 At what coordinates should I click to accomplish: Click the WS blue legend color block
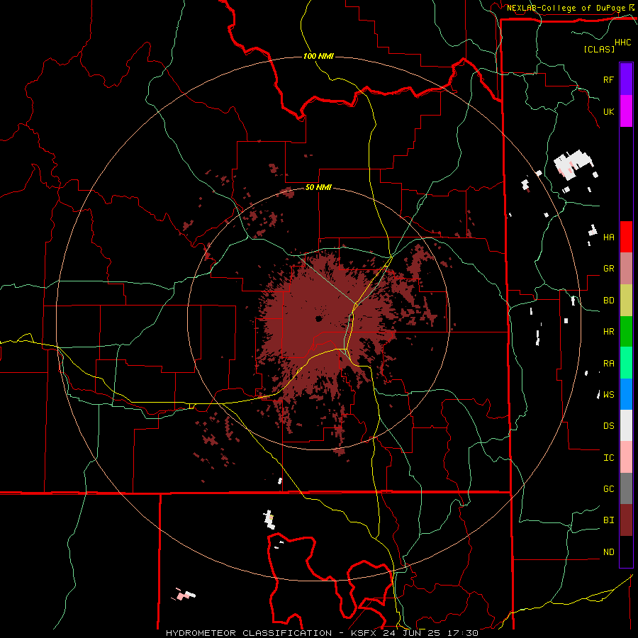click(x=626, y=394)
